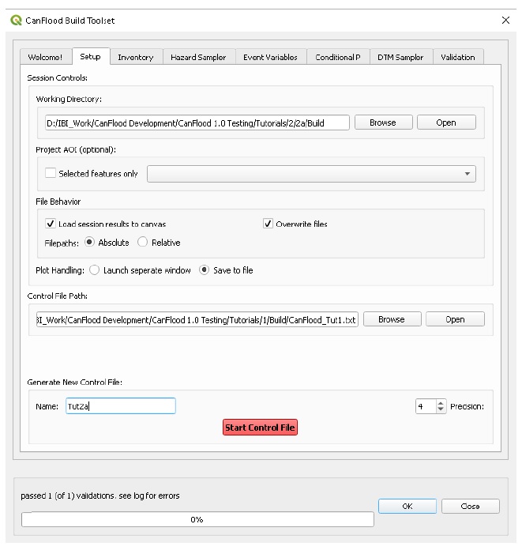
Task: Go to the Hazard Sampler tab
Action: [198, 57]
